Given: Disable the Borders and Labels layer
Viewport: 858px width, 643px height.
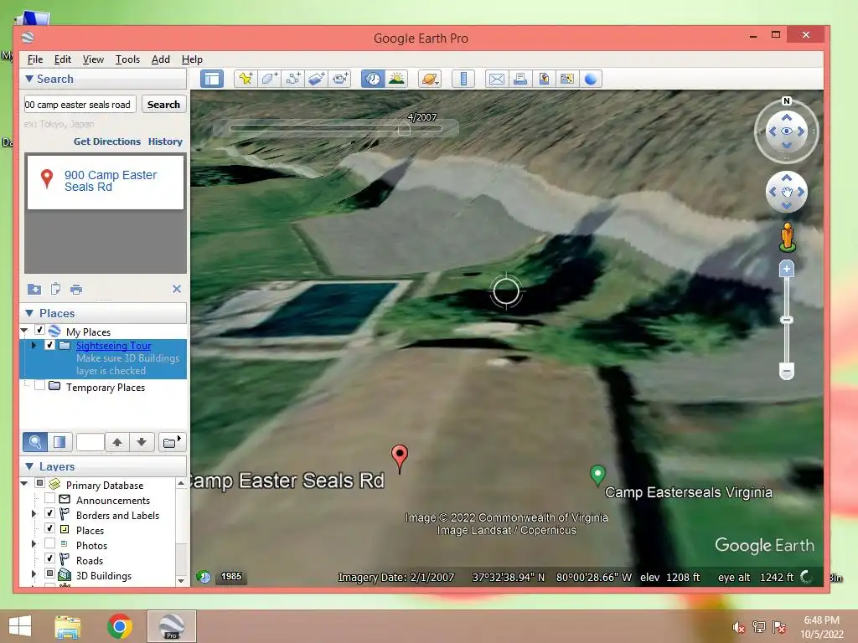Looking at the screenshot, I should coord(49,513).
